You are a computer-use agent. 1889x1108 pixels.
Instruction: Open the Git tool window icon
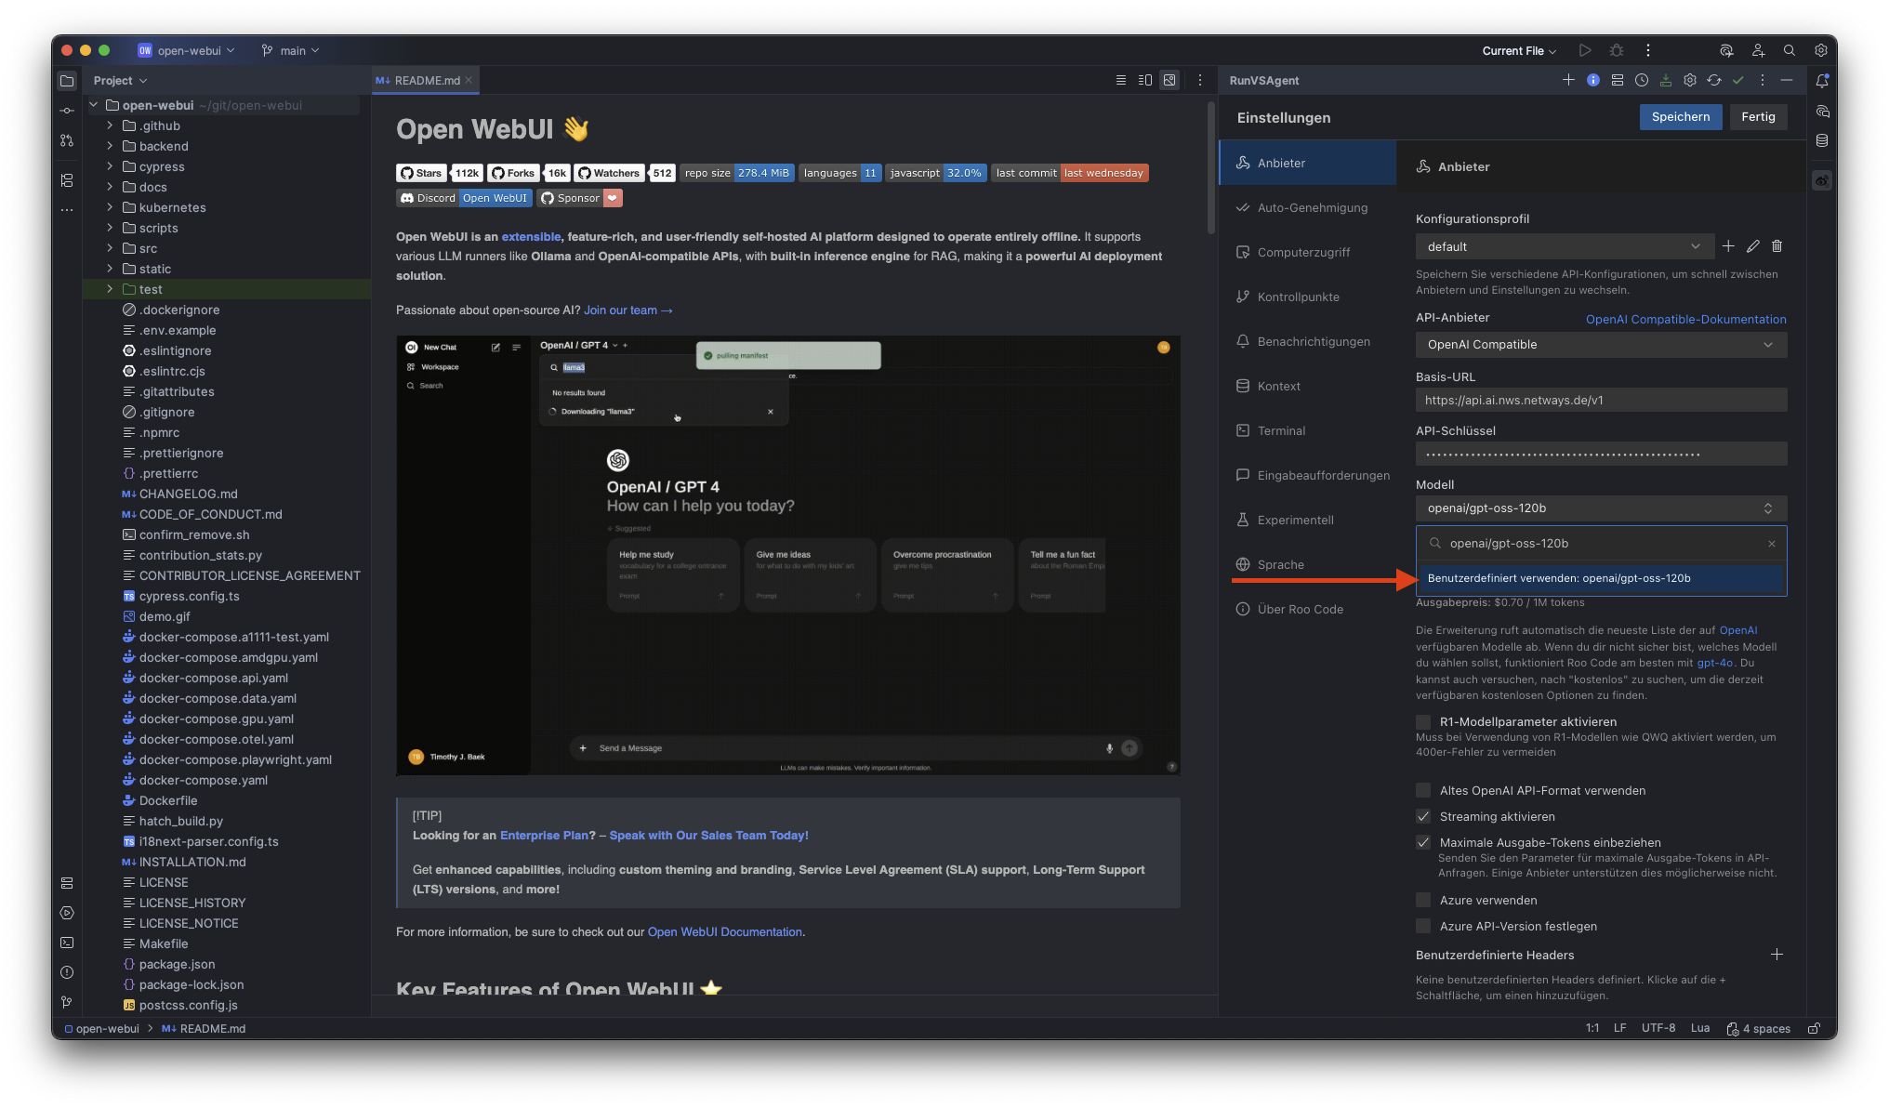67,1002
